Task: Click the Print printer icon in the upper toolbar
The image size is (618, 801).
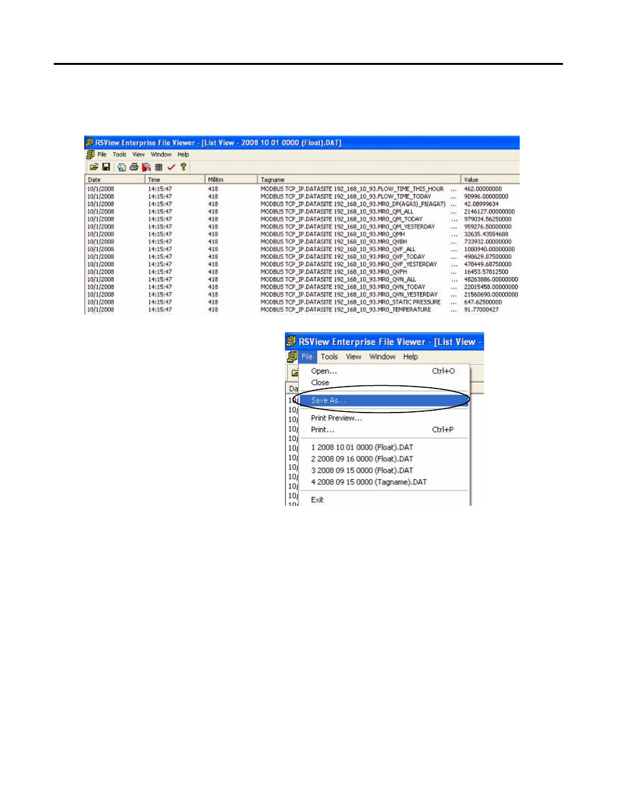Action: coord(134,167)
